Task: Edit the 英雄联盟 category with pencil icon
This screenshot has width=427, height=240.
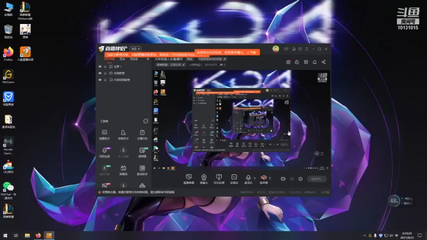Action: click(184, 65)
